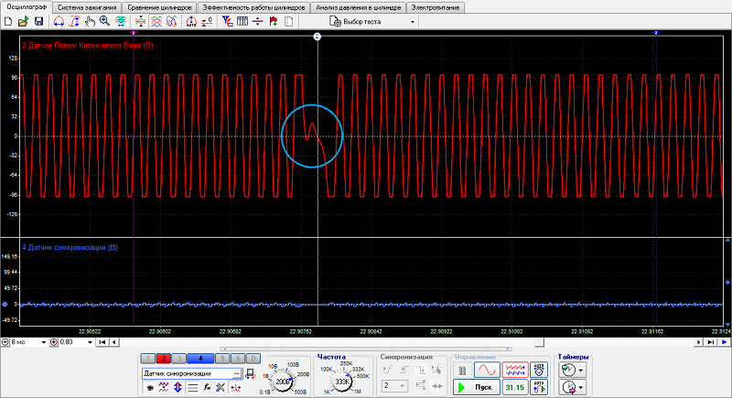
Task: Click the green '31.15' time button
Action: 515,387
